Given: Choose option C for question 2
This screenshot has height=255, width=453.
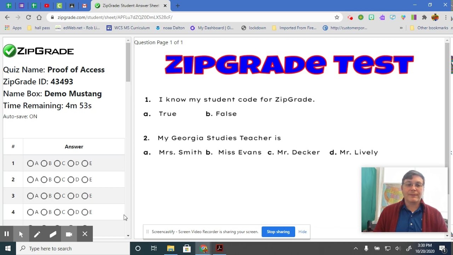Looking at the screenshot, I should click(x=57, y=180).
